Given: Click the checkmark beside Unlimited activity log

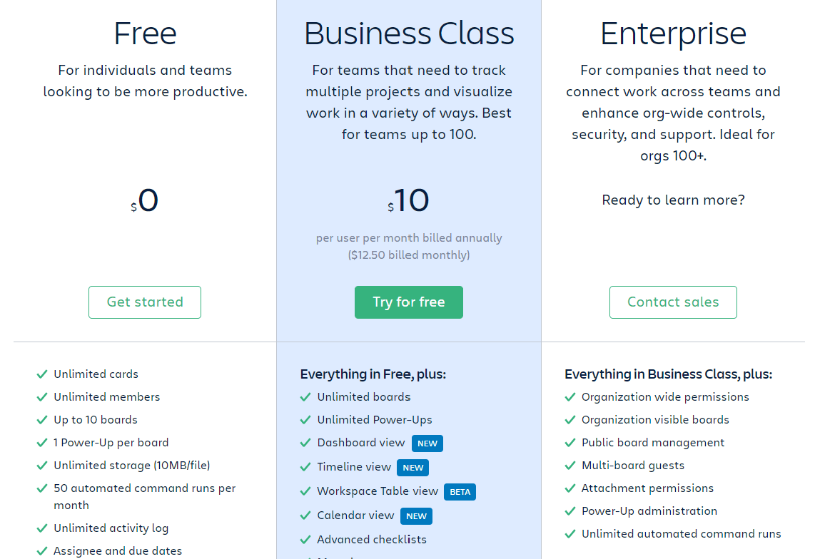Looking at the screenshot, I should (41, 528).
